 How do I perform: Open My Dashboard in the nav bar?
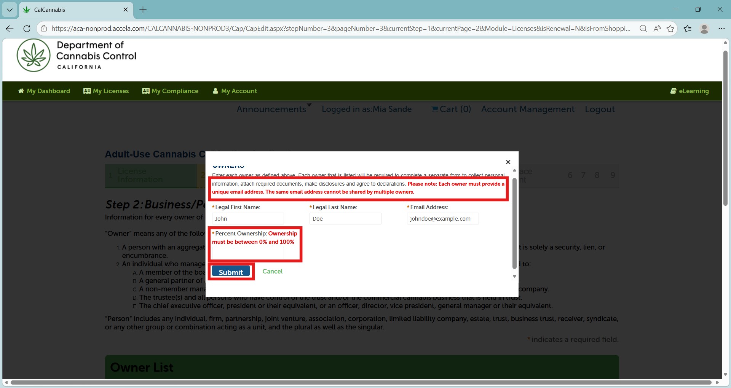coord(44,91)
